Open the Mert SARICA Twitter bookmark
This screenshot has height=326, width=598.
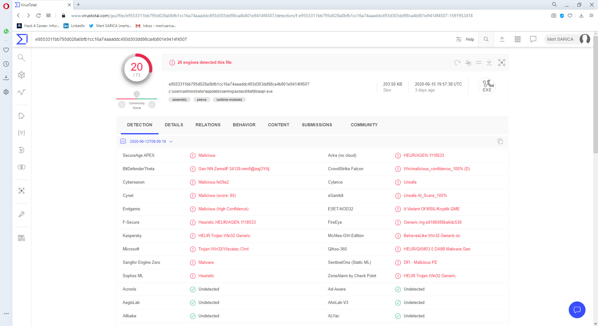point(111,26)
